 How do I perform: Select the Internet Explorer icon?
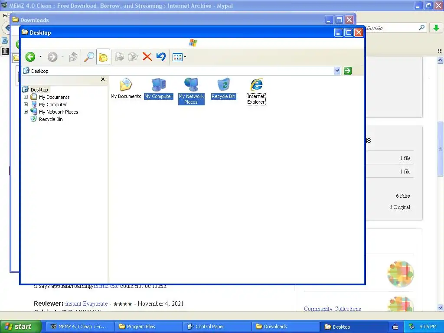tap(256, 91)
